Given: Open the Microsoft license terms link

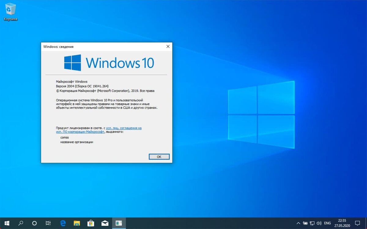Looking at the screenshot, I should (x=98, y=130).
